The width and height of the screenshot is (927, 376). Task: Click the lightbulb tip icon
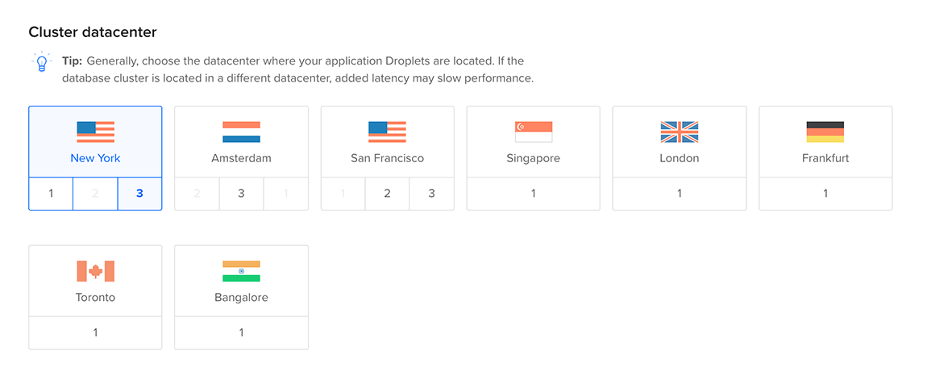pyautogui.click(x=41, y=61)
